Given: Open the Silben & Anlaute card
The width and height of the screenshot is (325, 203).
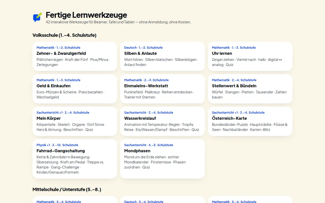Looking at the screenshot, I should click(162, 56).
